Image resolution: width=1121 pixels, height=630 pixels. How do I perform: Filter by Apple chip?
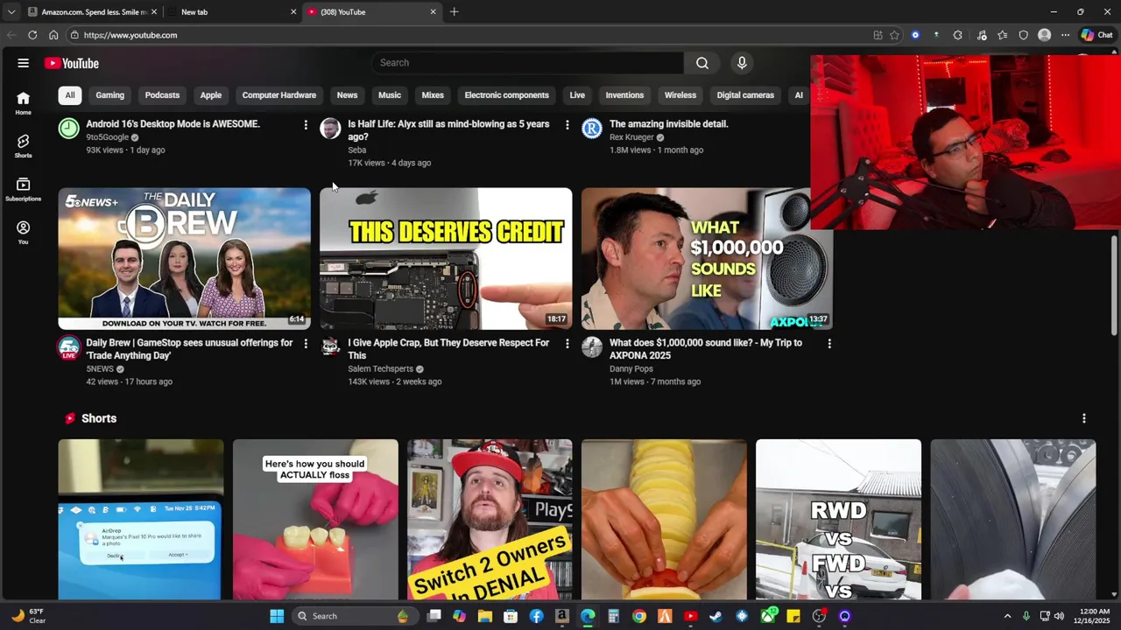211,95
